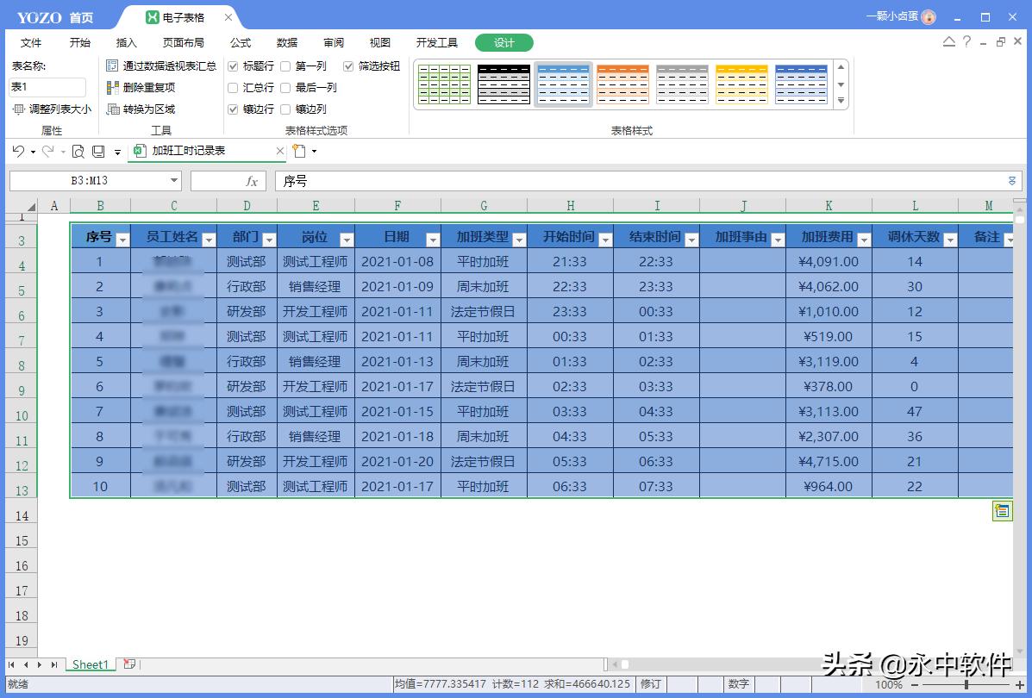Select the 通过数据透视表汇总 tool icon
The image size is (1032, 698).
(x=113, y=65)
